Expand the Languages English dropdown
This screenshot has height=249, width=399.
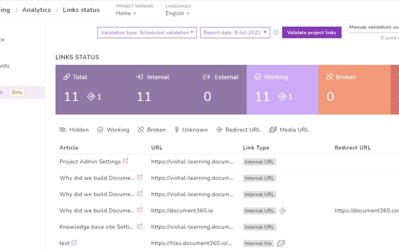(178, 13)
